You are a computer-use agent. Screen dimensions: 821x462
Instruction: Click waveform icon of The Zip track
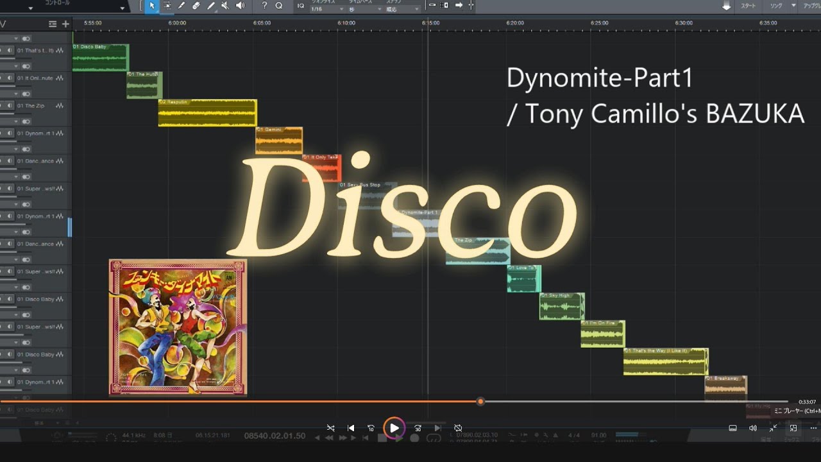point(60,106)
